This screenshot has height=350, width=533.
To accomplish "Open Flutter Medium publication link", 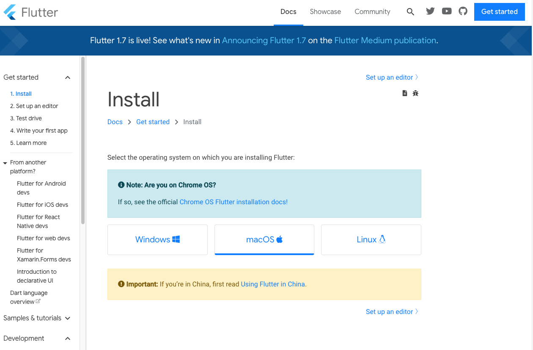I will (x=385, y=41).
